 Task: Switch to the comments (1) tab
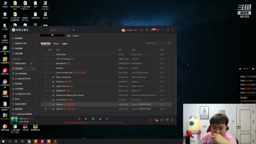pyautogui.click(x=56, y=44)
